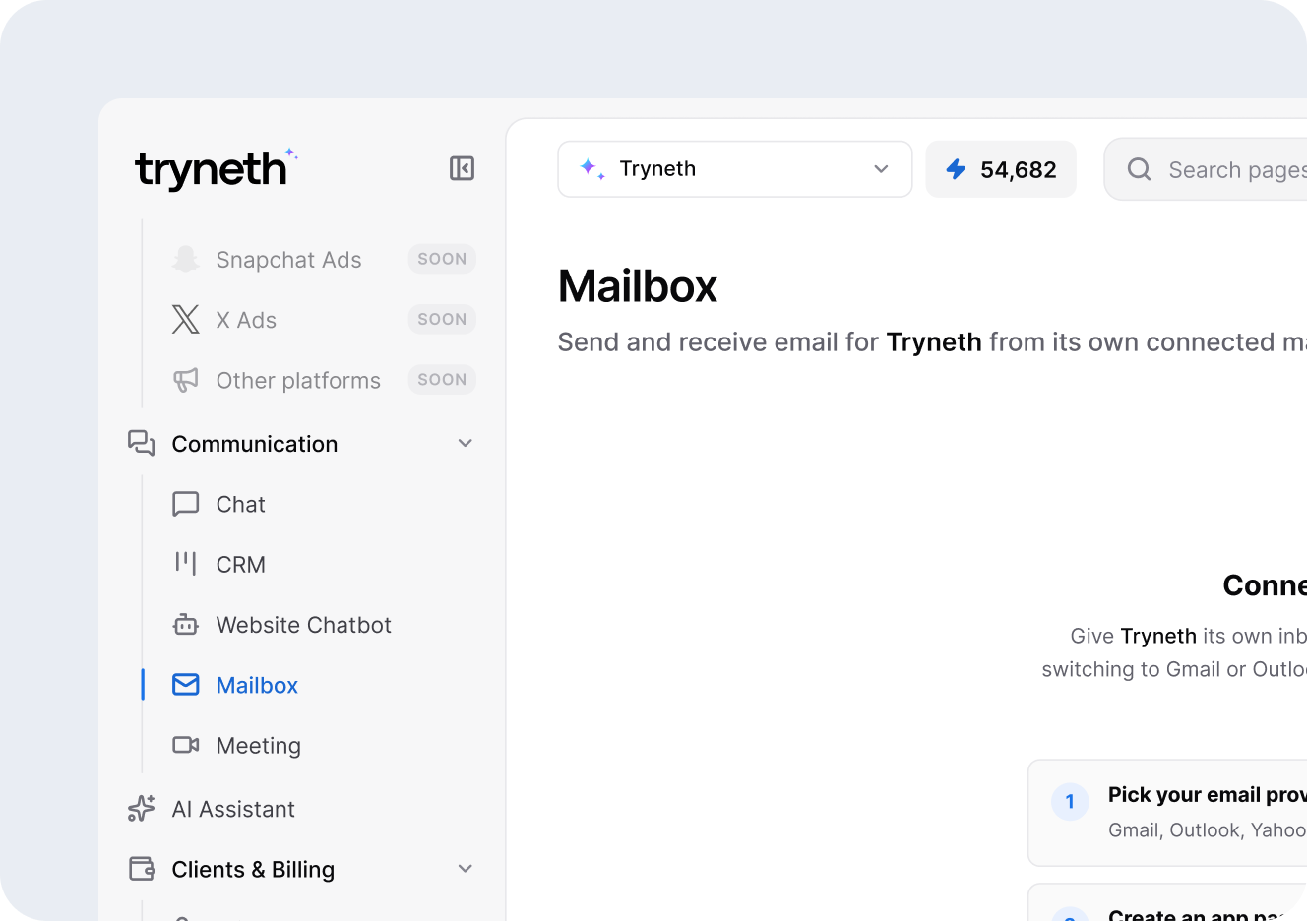1307x921 pixels.
Task: Click the Snapchat ghost icon
Action: click(x=185, y=259)
